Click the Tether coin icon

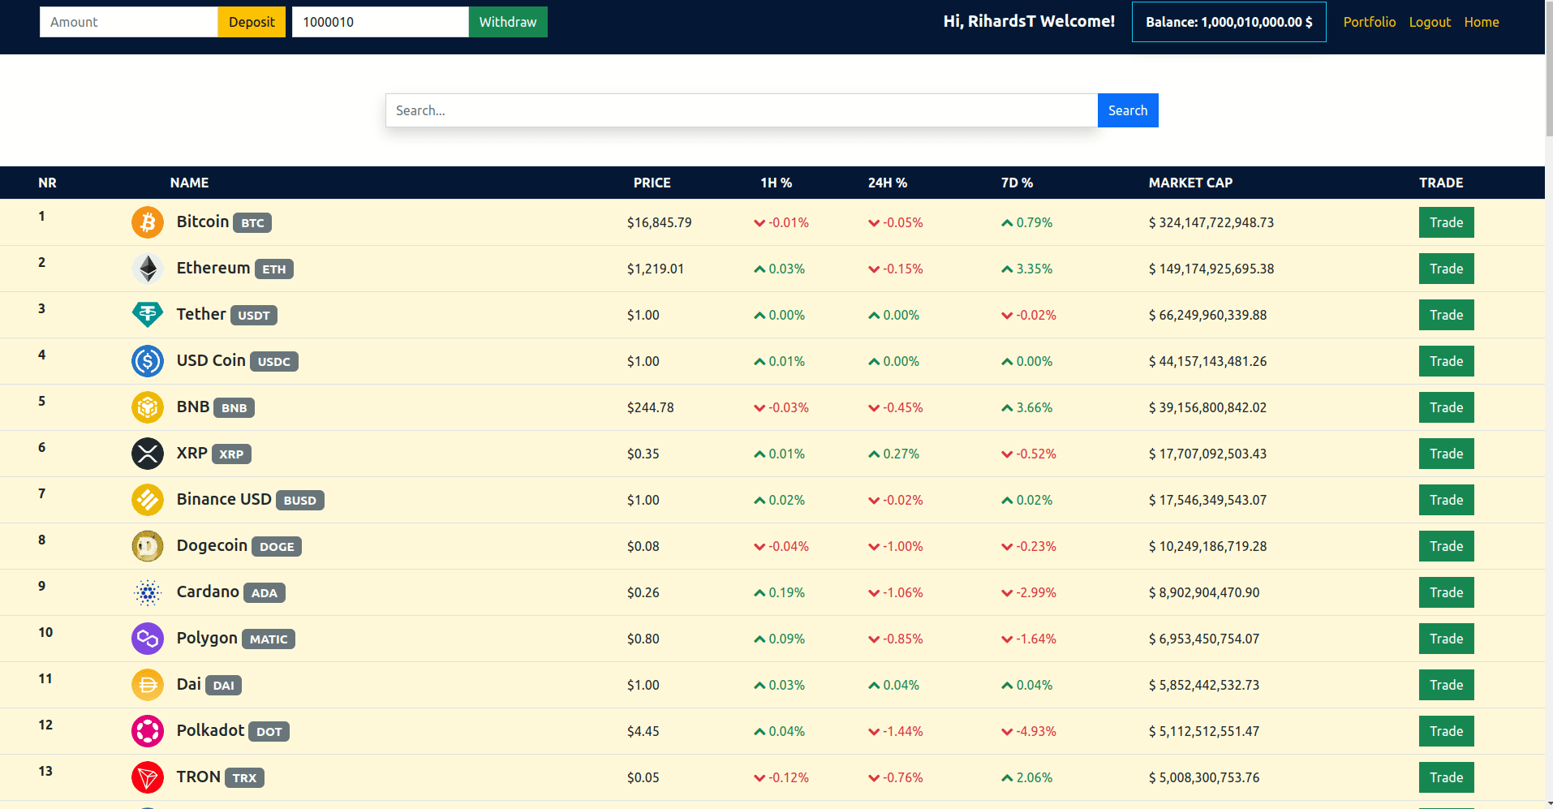pos(148,315)
